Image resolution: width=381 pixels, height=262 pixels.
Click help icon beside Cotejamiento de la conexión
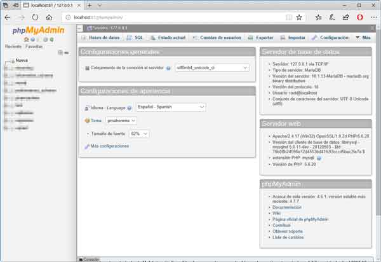pos(168,68)
